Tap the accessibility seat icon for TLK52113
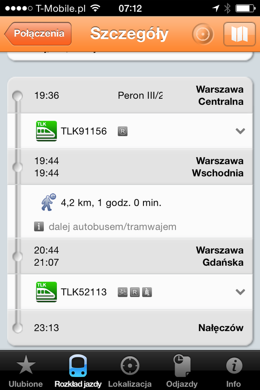This screenshot has height=390, width=260. point(147,292)
